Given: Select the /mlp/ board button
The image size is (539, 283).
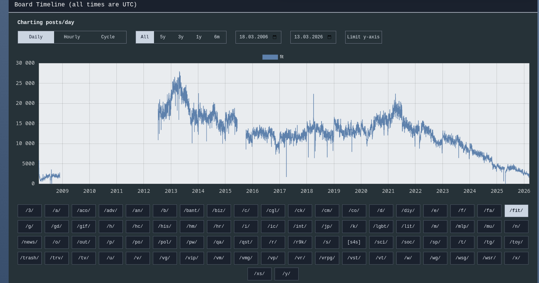Looking at the screenshot, I should pos(462,227).
